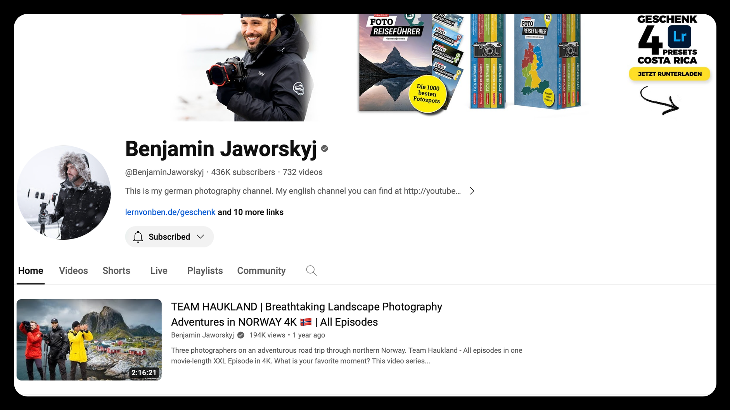Screen dimensions: 730x410
Task: Expand the Subscribed dropdown chevron
Action: (x=201, y=237)
